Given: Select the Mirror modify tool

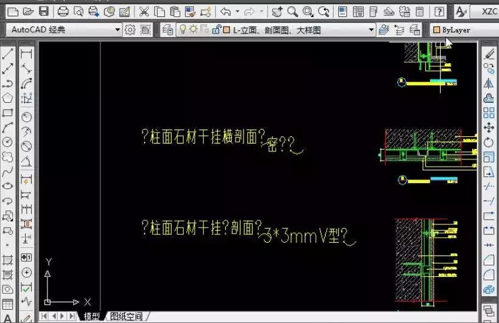Looking at the screenshot, I should pyautogui.click(x=489, y=83).
